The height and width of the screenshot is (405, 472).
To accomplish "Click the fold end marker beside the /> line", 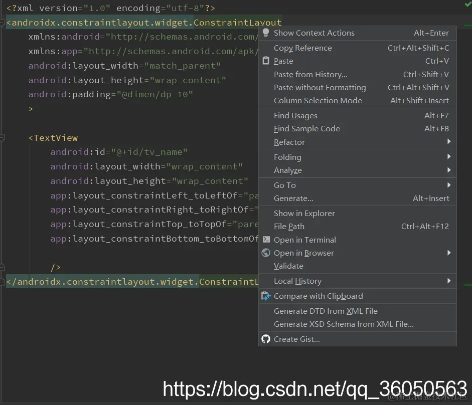I will coord(2,267).
